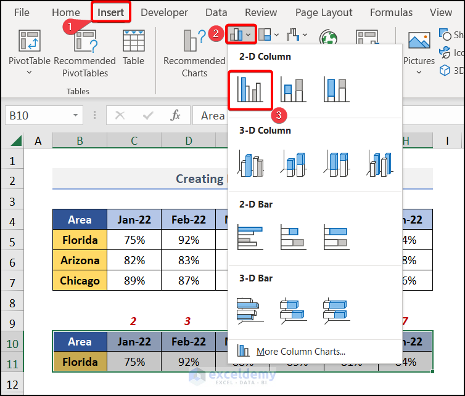Click the Maps globe icon
The width and height of the screenshot is (465, 396).
[x=328, y=37]
